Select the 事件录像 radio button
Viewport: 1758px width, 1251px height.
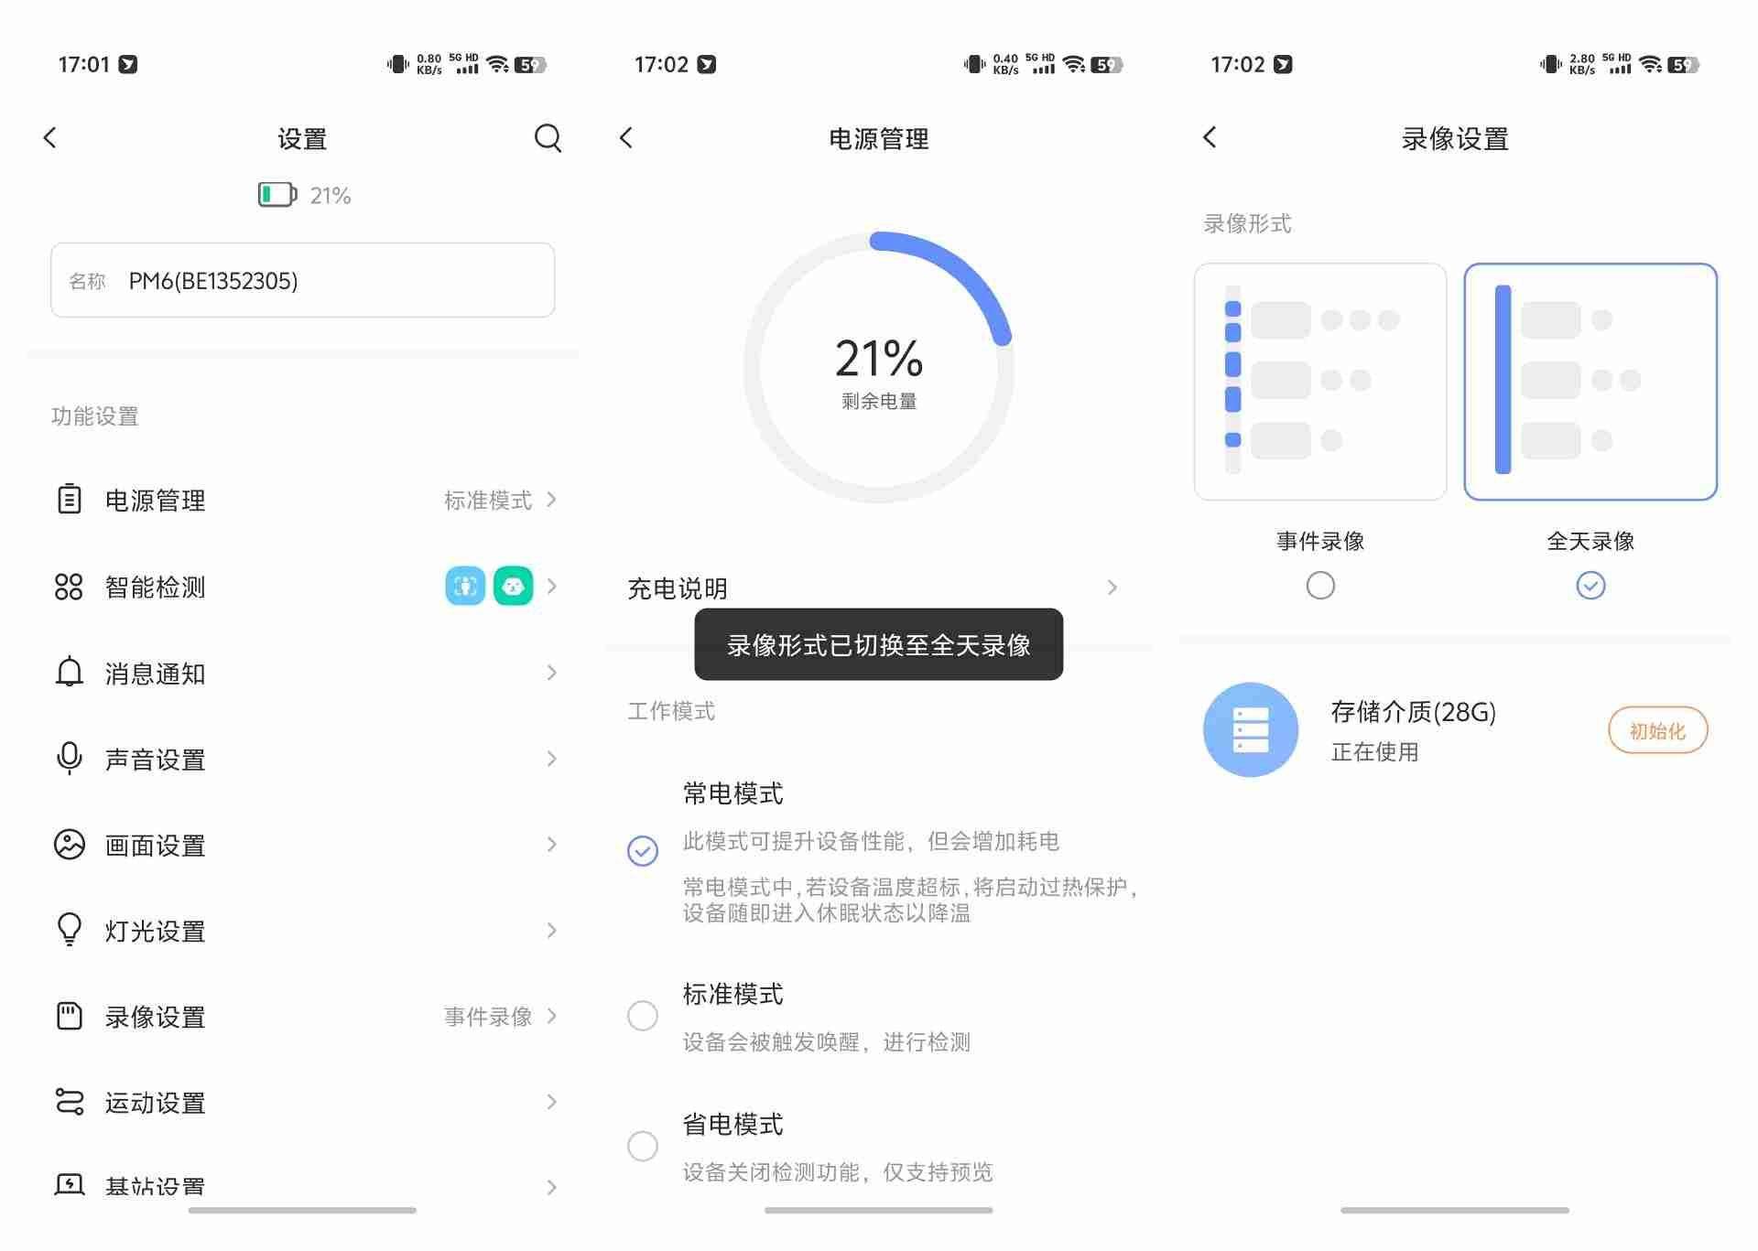[x=1319, y=585]
